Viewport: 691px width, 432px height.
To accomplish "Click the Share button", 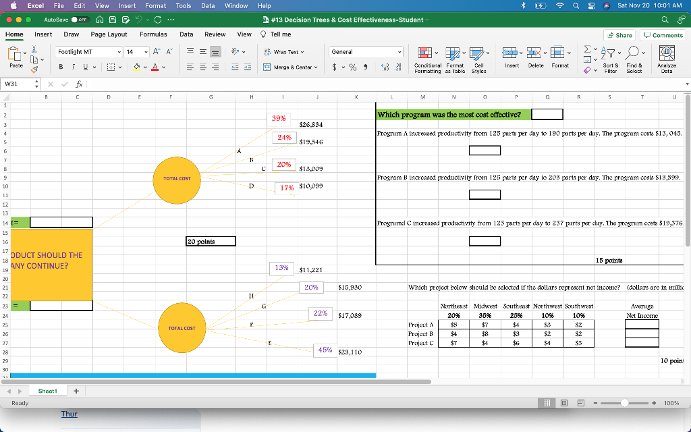I will pos(619,34).
